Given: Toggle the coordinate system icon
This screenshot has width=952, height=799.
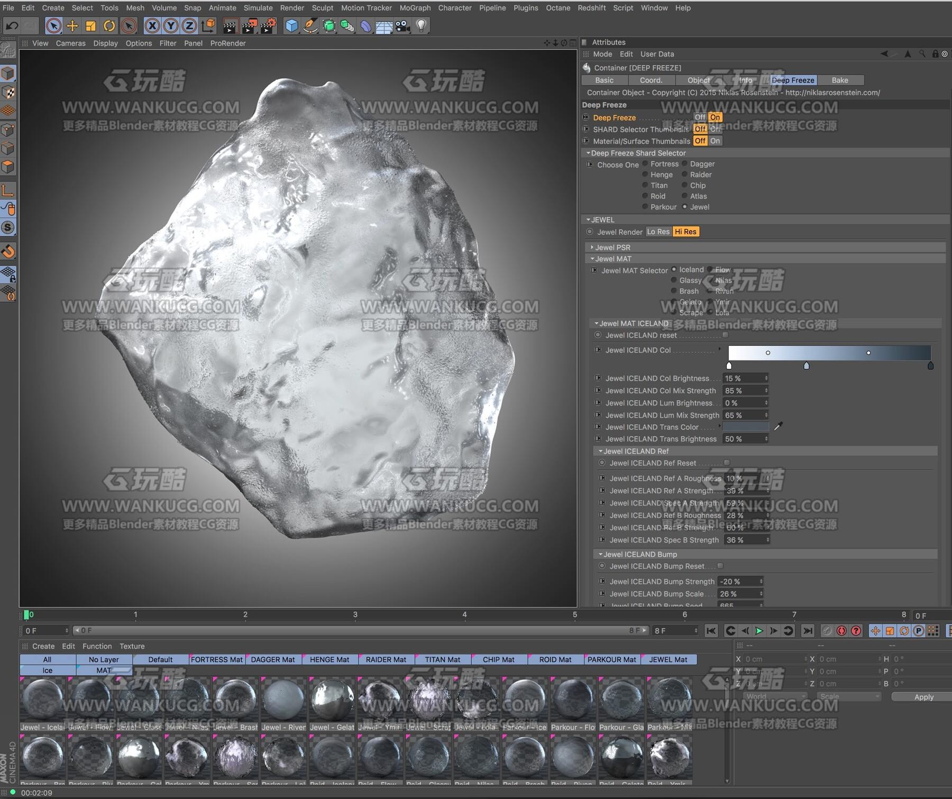Looking at the screenshot, I should coord(208,25).
